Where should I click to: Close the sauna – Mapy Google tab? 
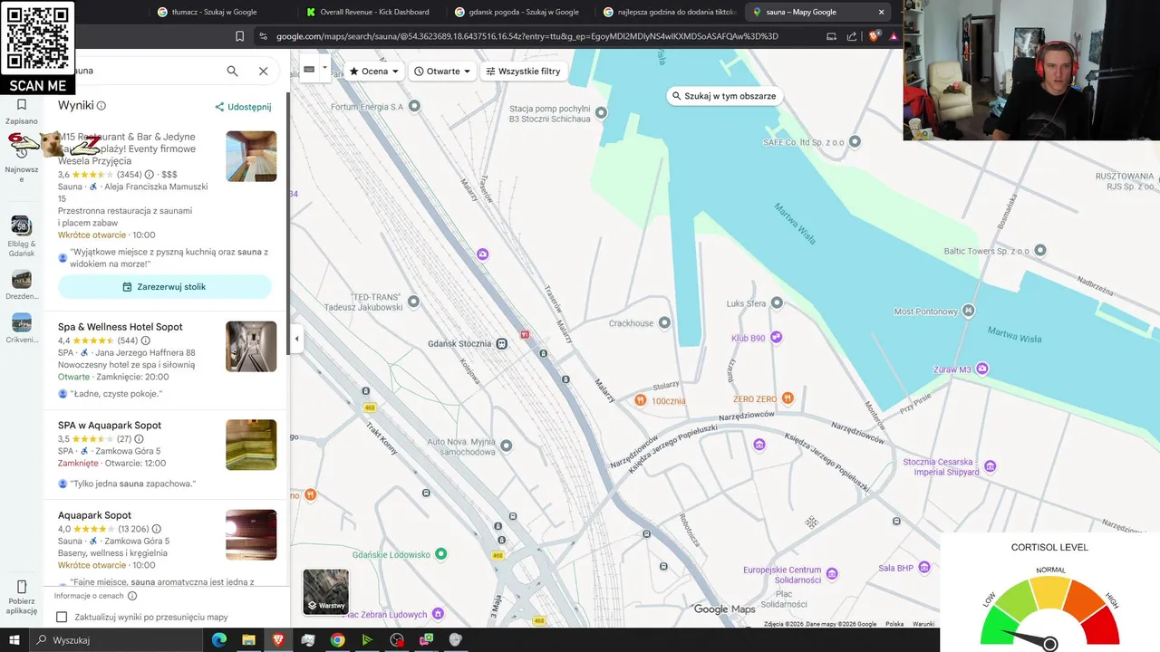click(x=881, y=12)
